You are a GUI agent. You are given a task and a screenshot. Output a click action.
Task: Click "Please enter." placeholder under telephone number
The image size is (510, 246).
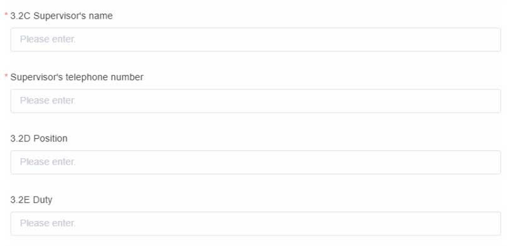click(x=48, y=101)
